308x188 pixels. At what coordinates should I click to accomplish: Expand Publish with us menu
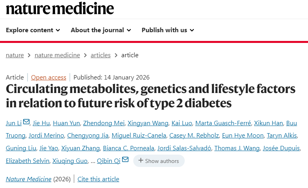click(168, 30)
